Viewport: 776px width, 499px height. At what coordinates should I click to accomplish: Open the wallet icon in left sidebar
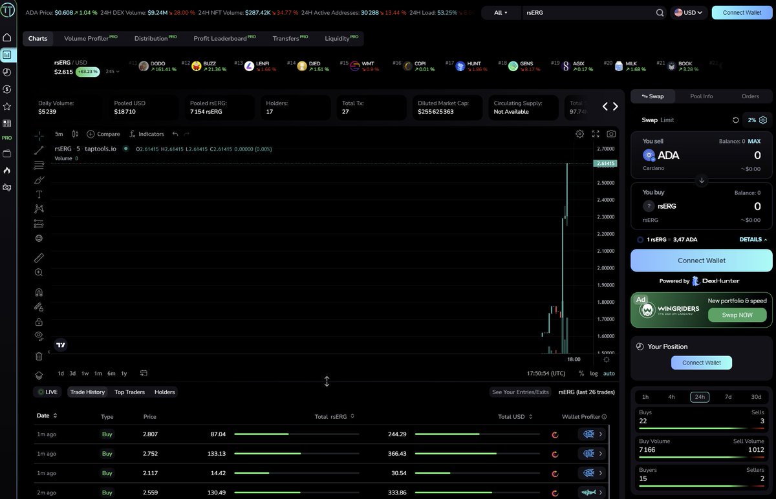[7, 154]
